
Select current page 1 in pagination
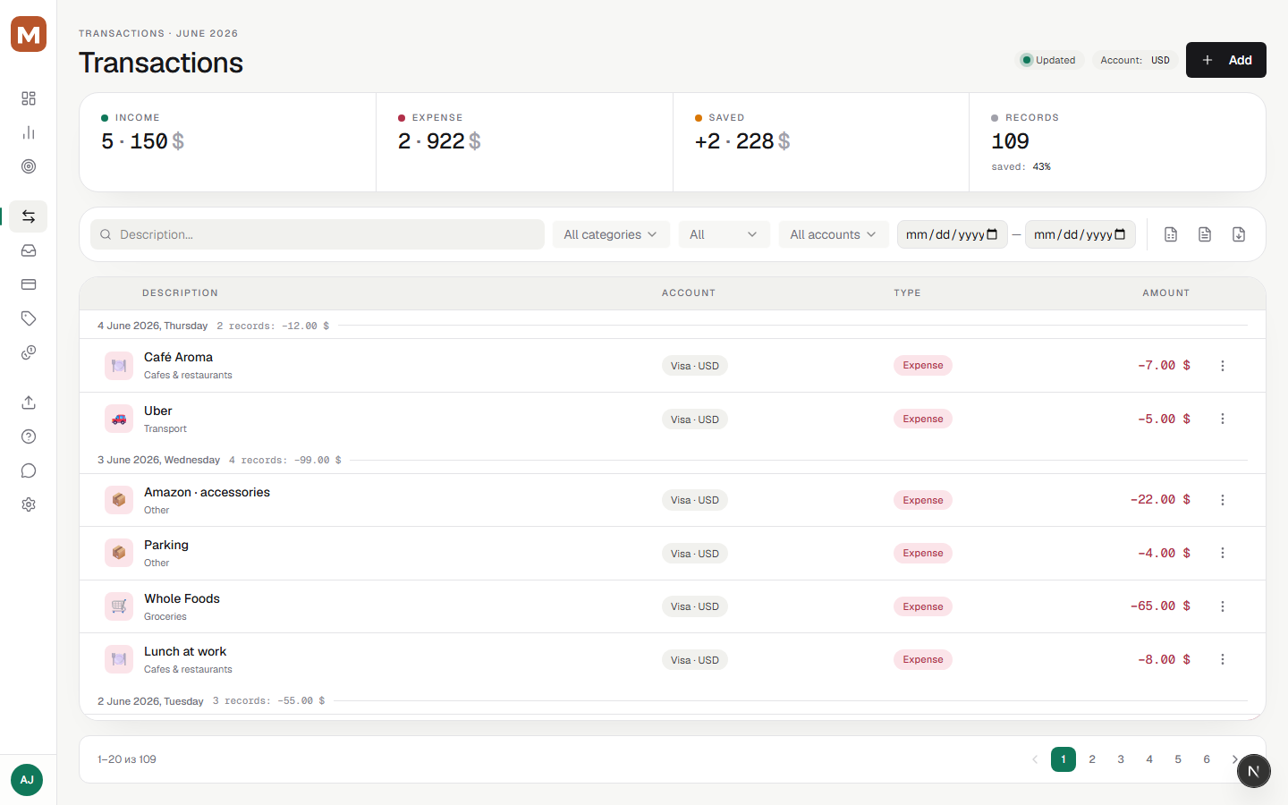(1063, 759)
